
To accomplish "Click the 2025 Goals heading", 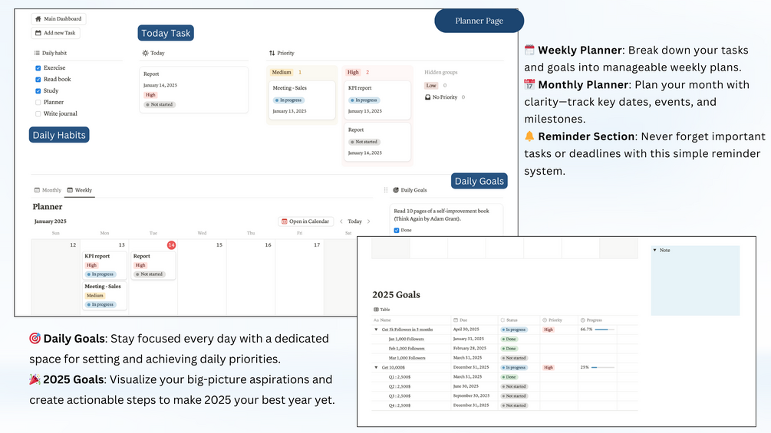I will [397, 294].
